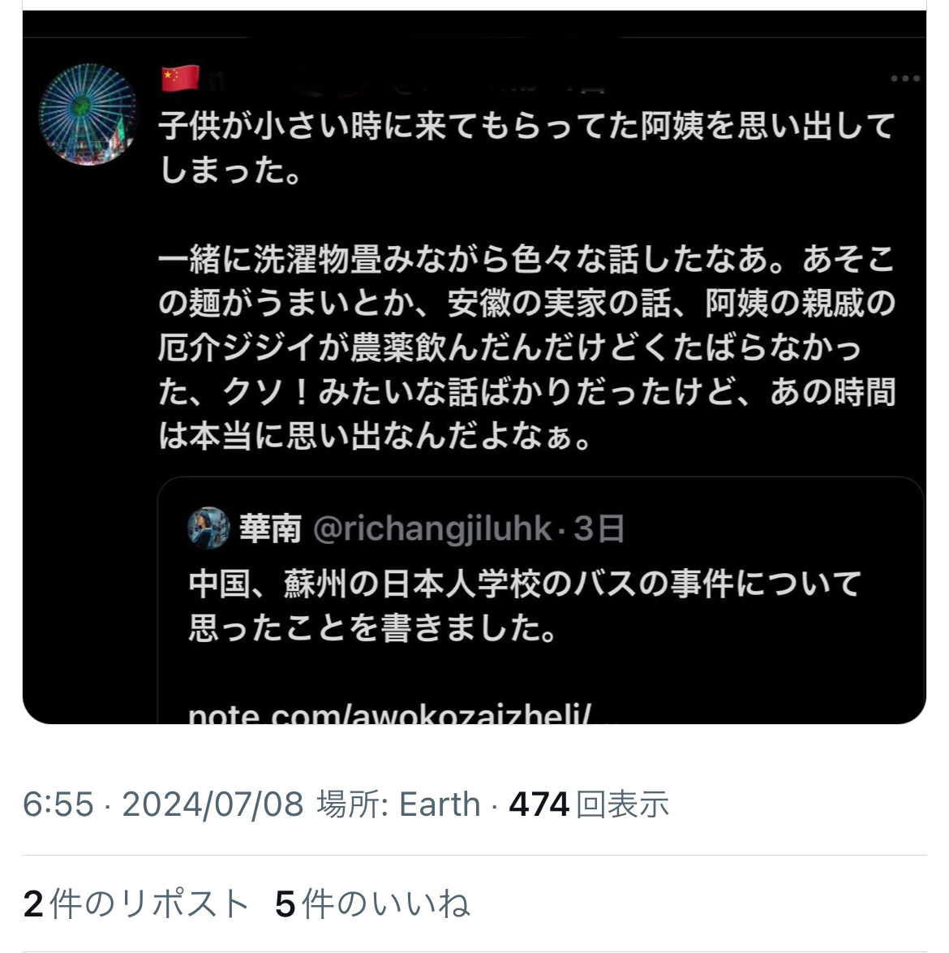View the 5件のいいね list
949x953 pixels.
(x=373, y=903)
